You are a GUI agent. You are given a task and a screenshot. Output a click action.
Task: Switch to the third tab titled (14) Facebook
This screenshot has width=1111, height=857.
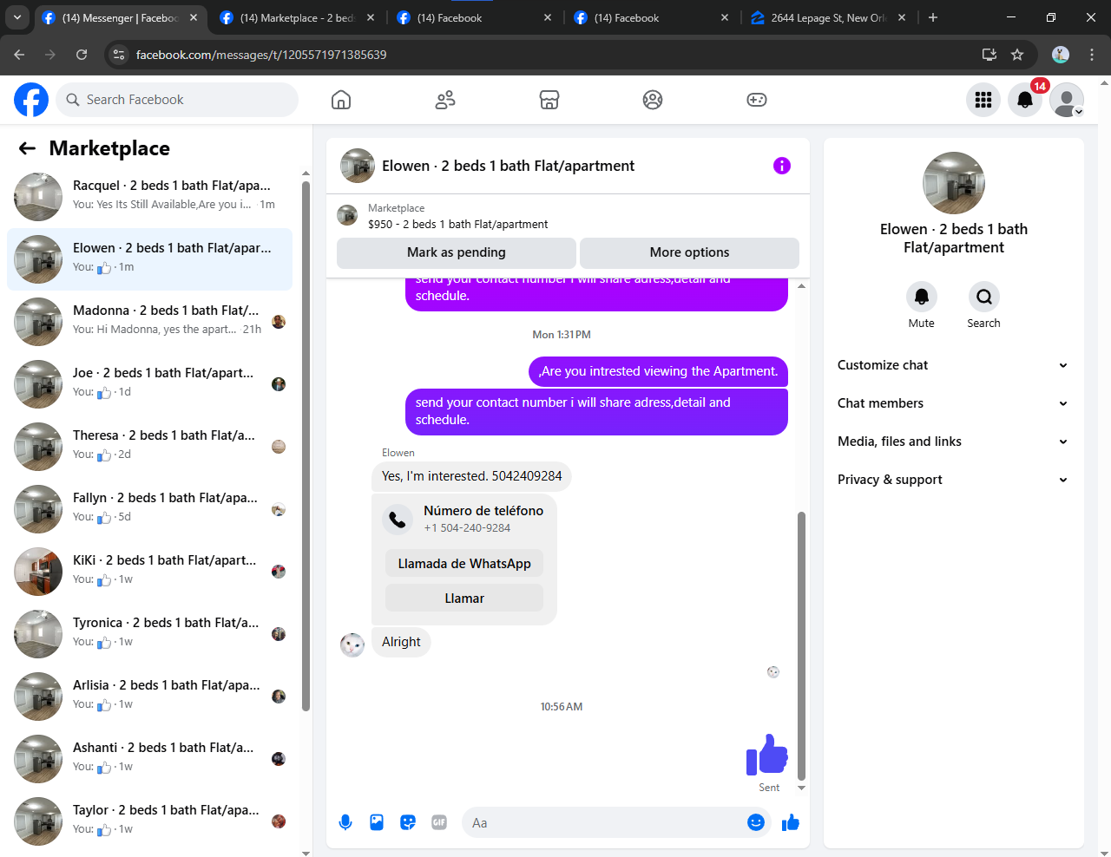tap(475, 17)
